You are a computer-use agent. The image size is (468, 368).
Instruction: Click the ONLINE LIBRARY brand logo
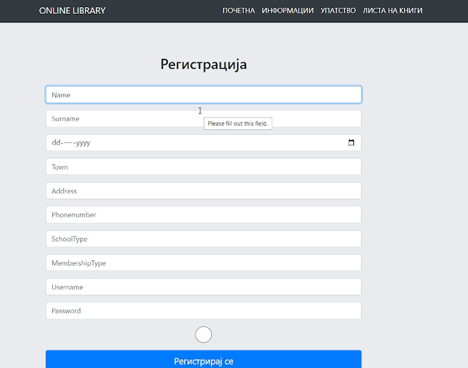[72, 11]
